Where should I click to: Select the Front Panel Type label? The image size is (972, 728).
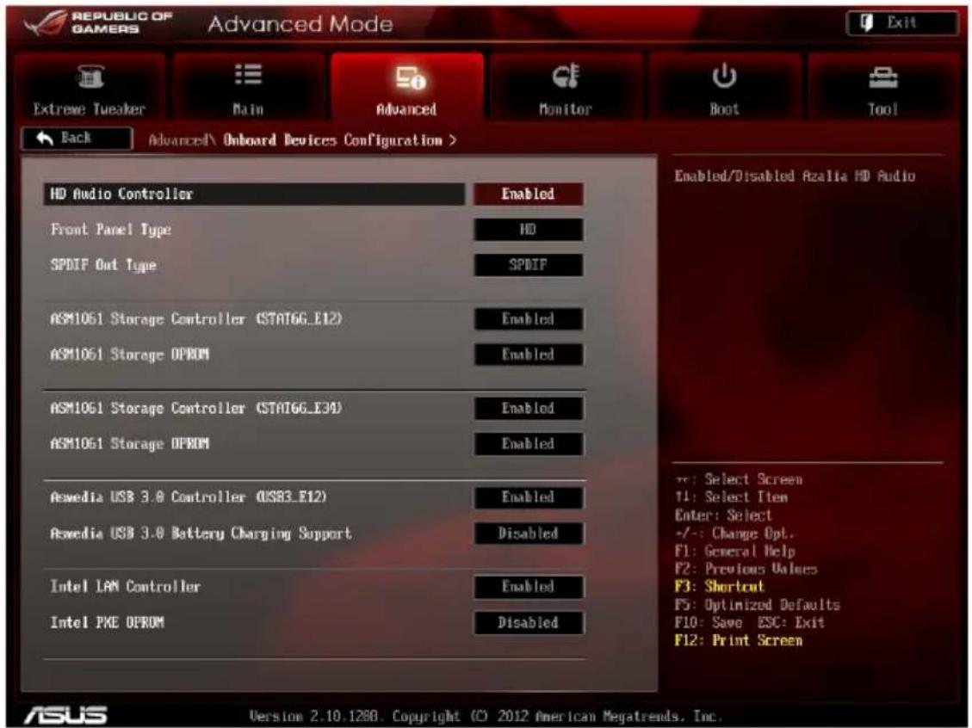[111, 230]
